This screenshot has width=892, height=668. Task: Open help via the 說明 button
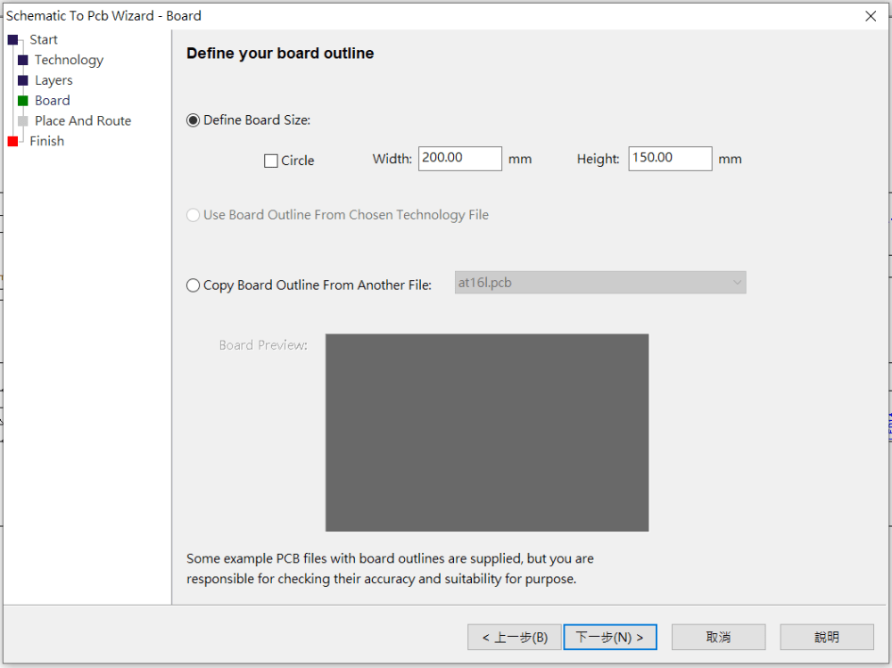[x=827, y=637]
